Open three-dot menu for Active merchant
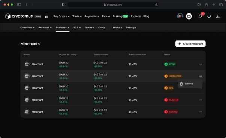226x138 pixels. pyautogui.click(x=200, y=64)
